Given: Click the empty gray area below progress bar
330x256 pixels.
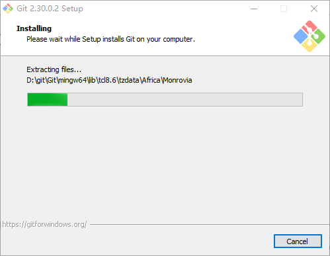Looking at the screenshot, I should pos(165,163).
